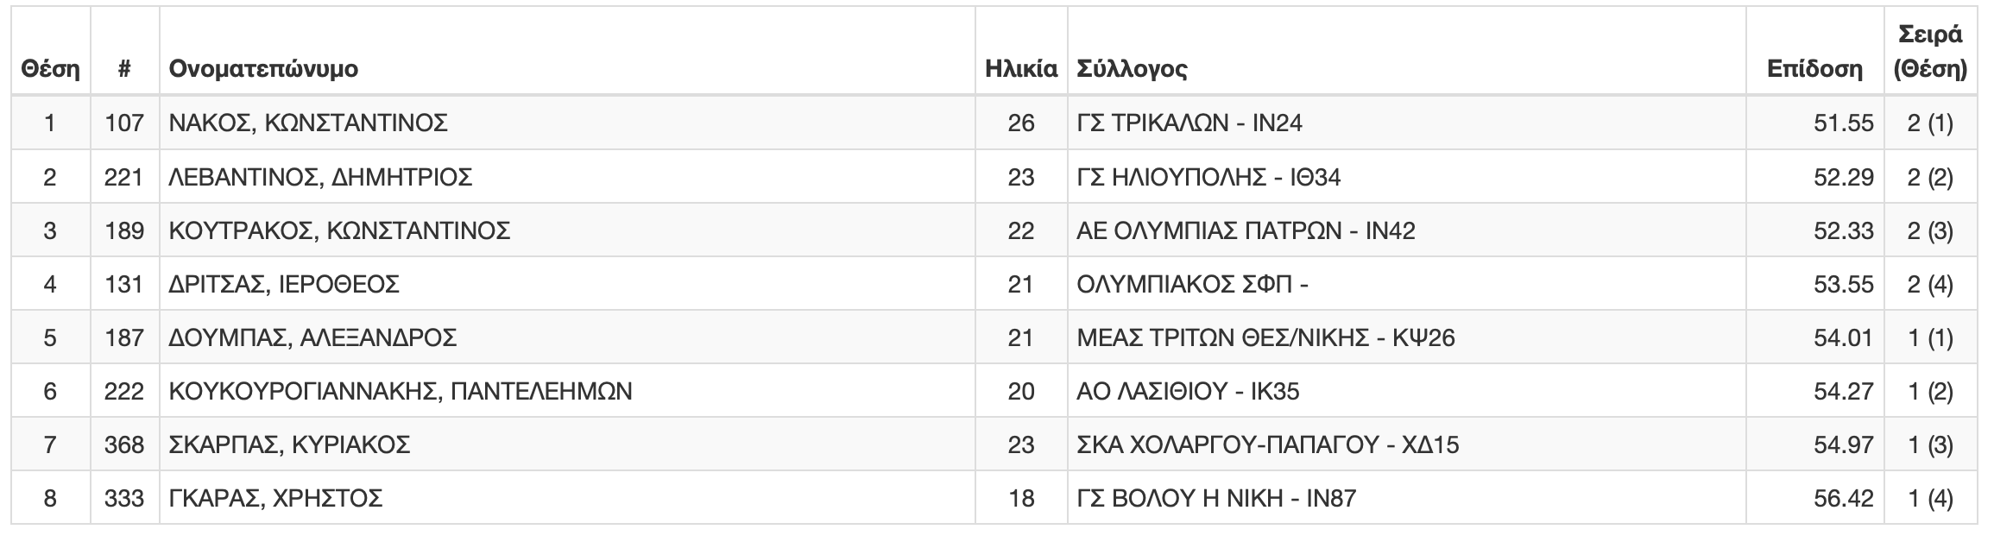This screenshot has height=542, width=1994.
Task: Click the 56.42 performance cell
Action: [x=1844, y=498]
